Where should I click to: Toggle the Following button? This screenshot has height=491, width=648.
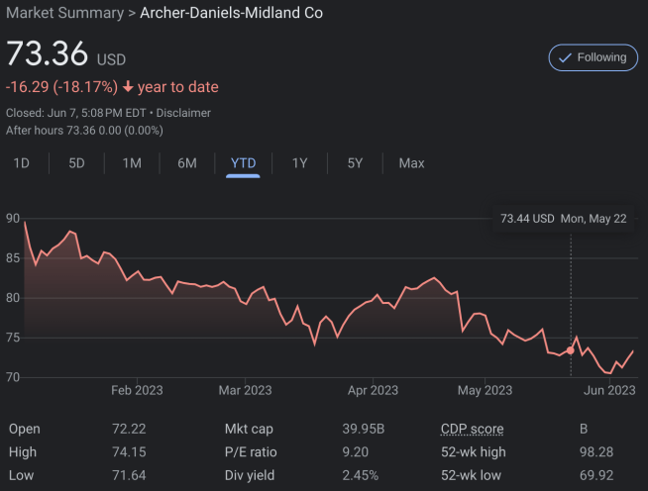coord(594,57)
